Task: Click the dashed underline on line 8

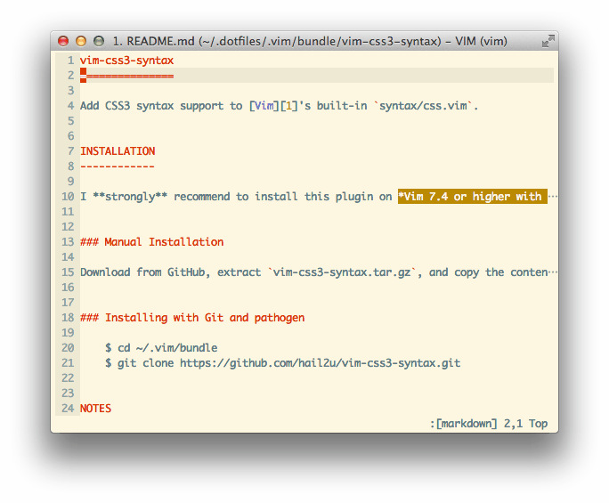Action: pos(118,166)
